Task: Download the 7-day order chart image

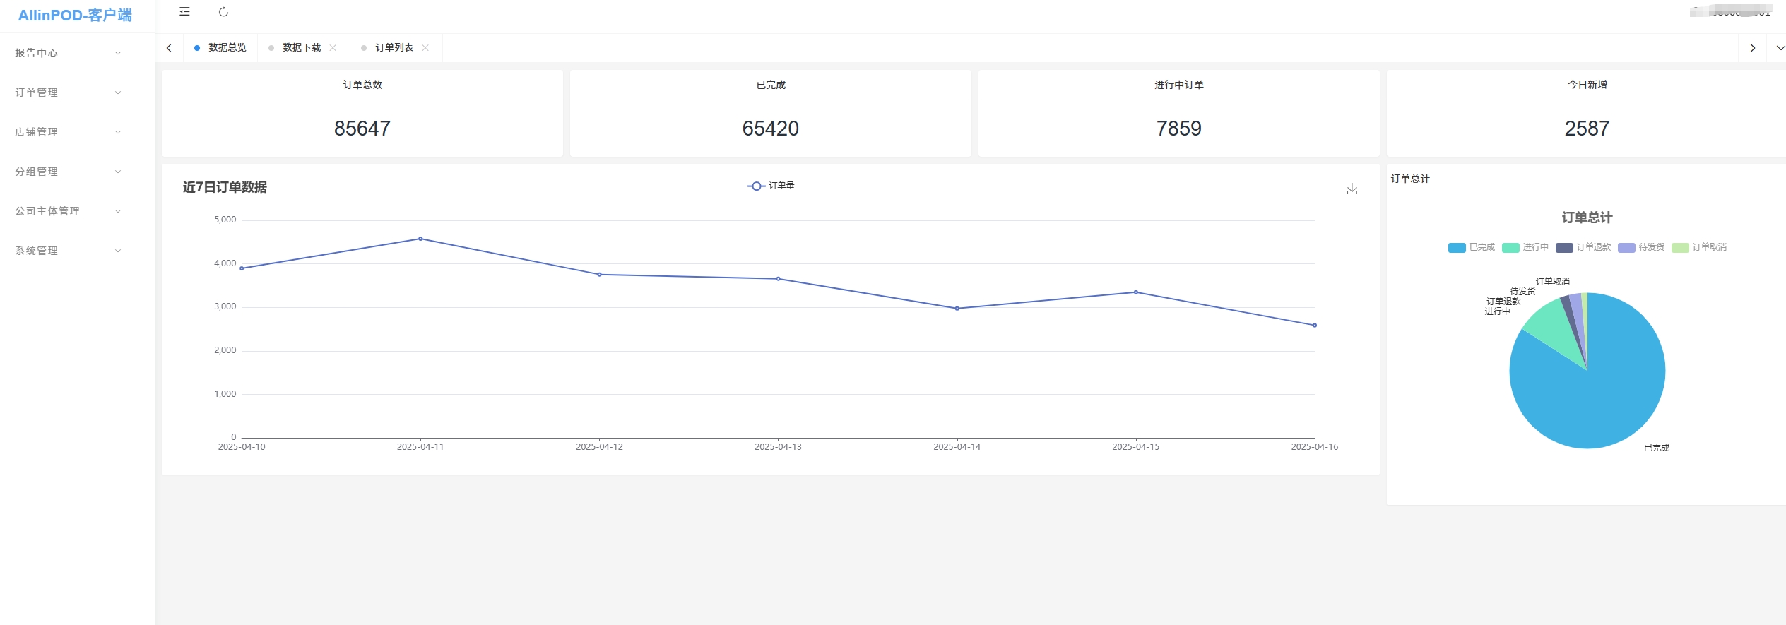Action: pos(1352,189)
